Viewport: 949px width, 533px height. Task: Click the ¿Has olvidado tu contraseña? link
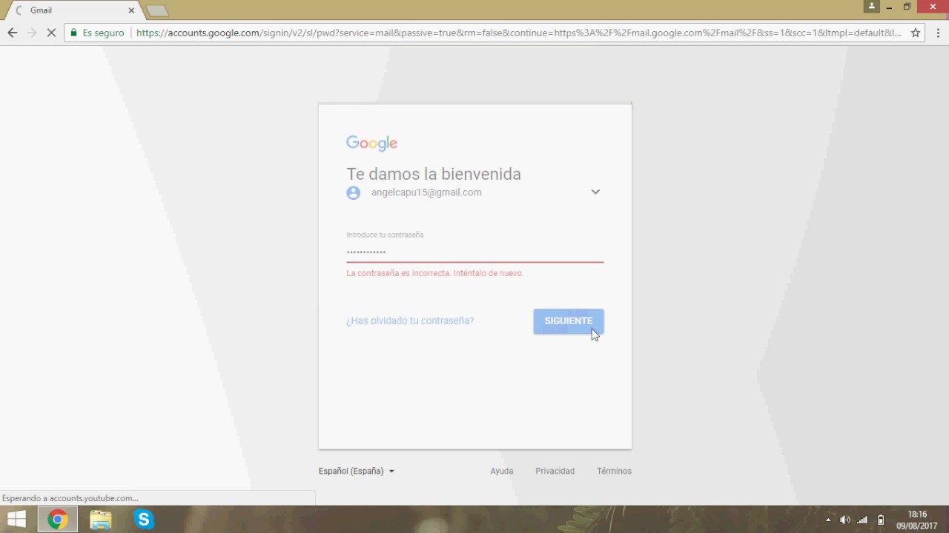410,321
